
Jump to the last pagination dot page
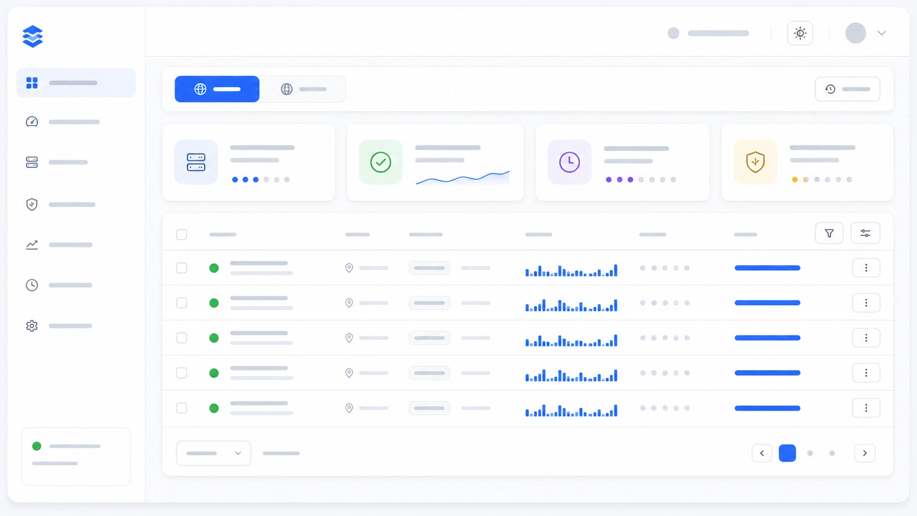coord(832,453)
